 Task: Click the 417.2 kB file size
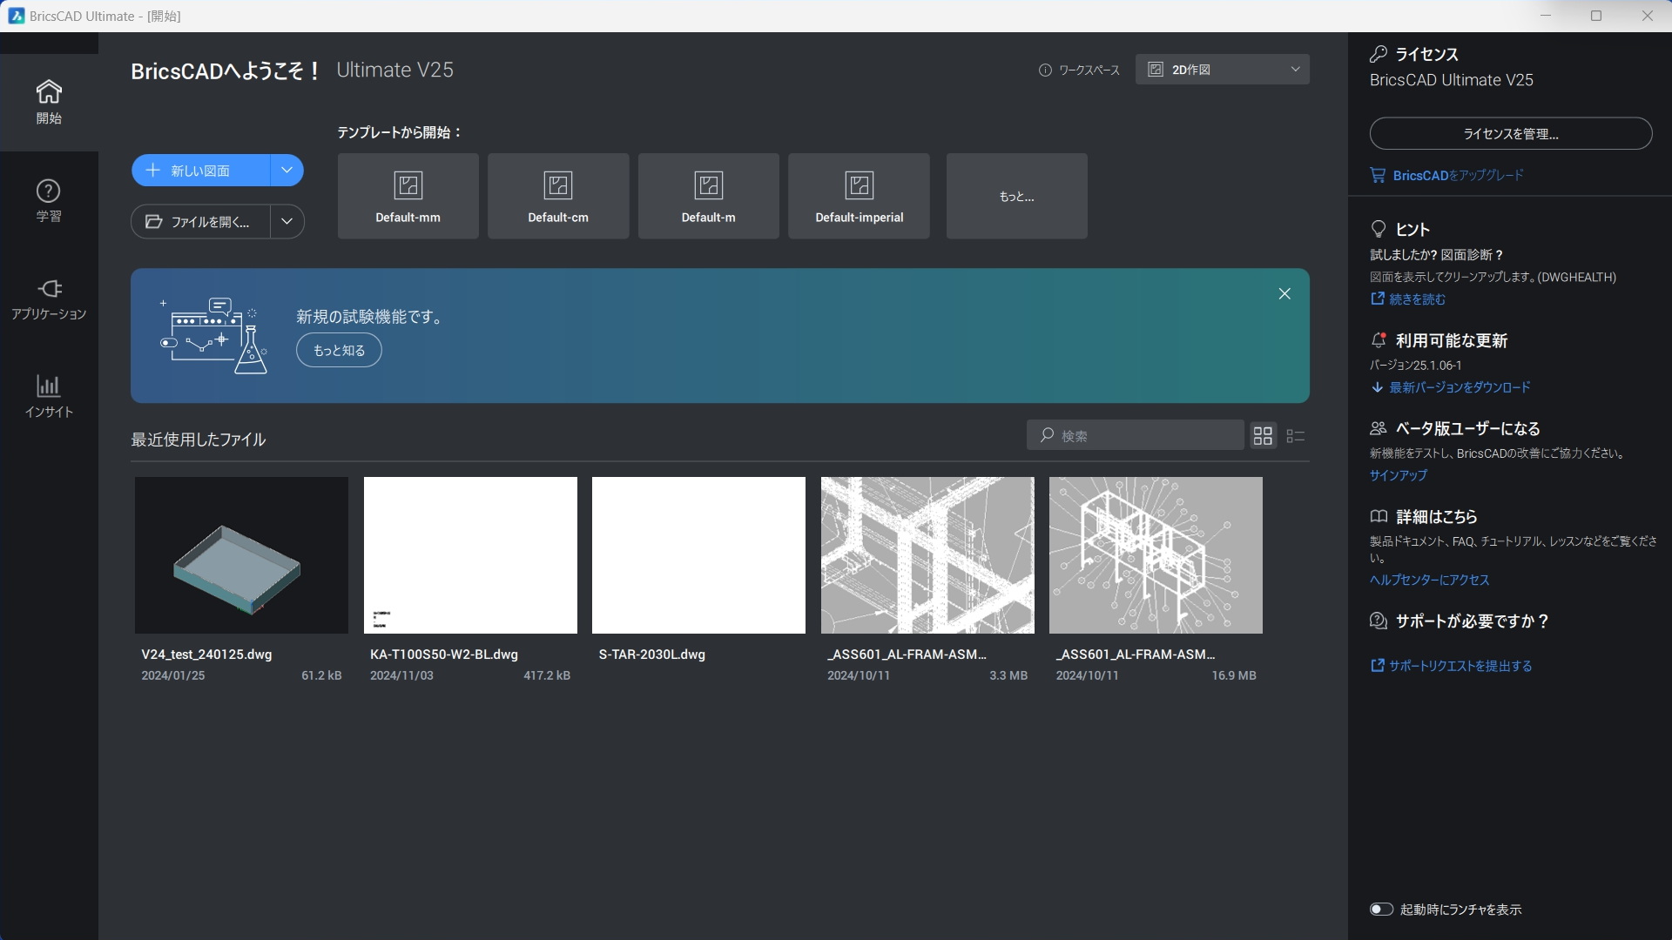[547, 675]
